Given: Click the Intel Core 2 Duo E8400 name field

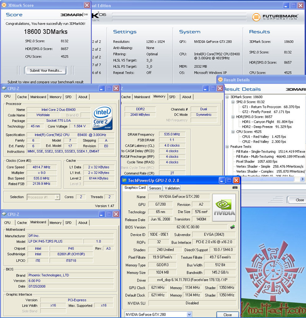Looking at the screenshot, I should [x=59, y=110].
